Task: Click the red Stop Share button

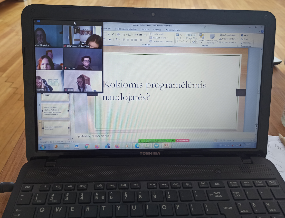Action: pos(182,141)
